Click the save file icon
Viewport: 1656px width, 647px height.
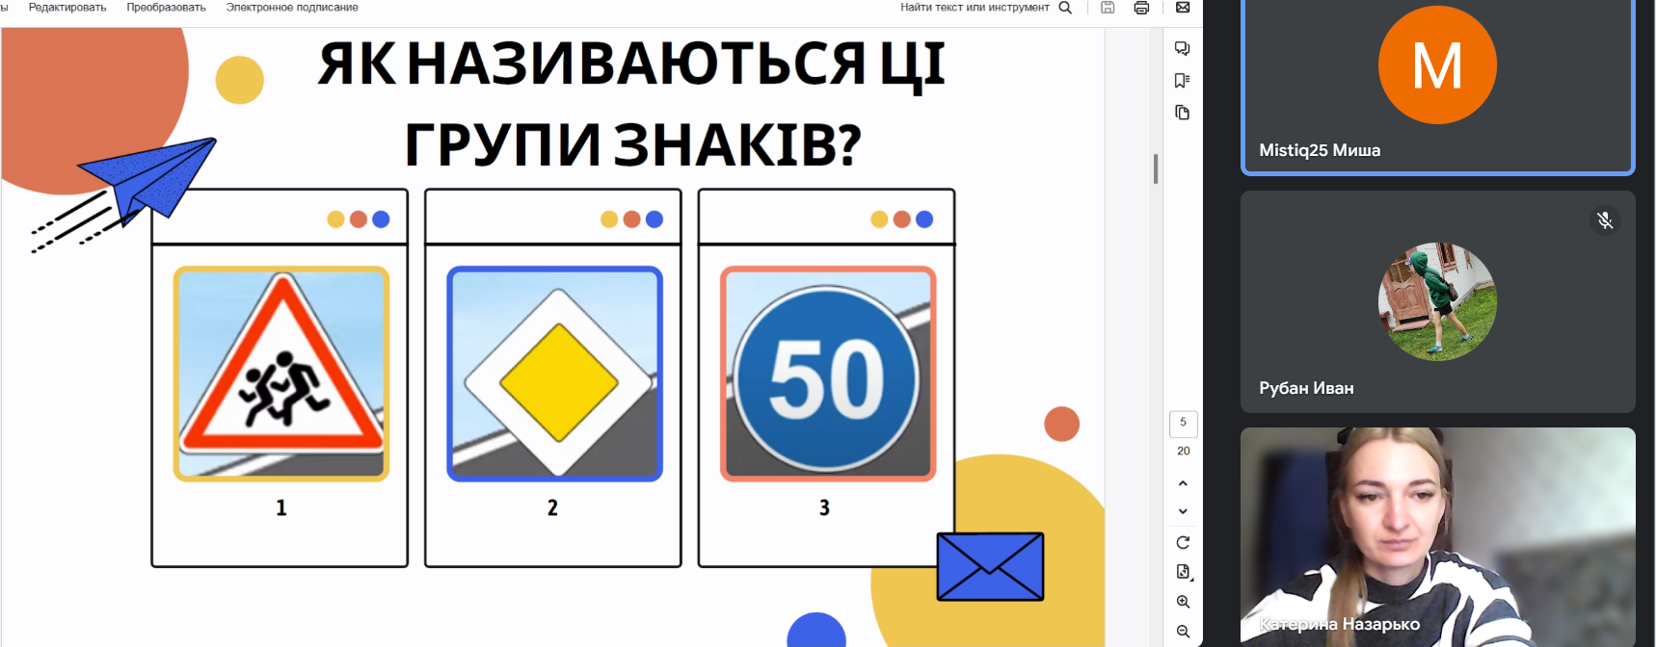(x=1108, y=8)
